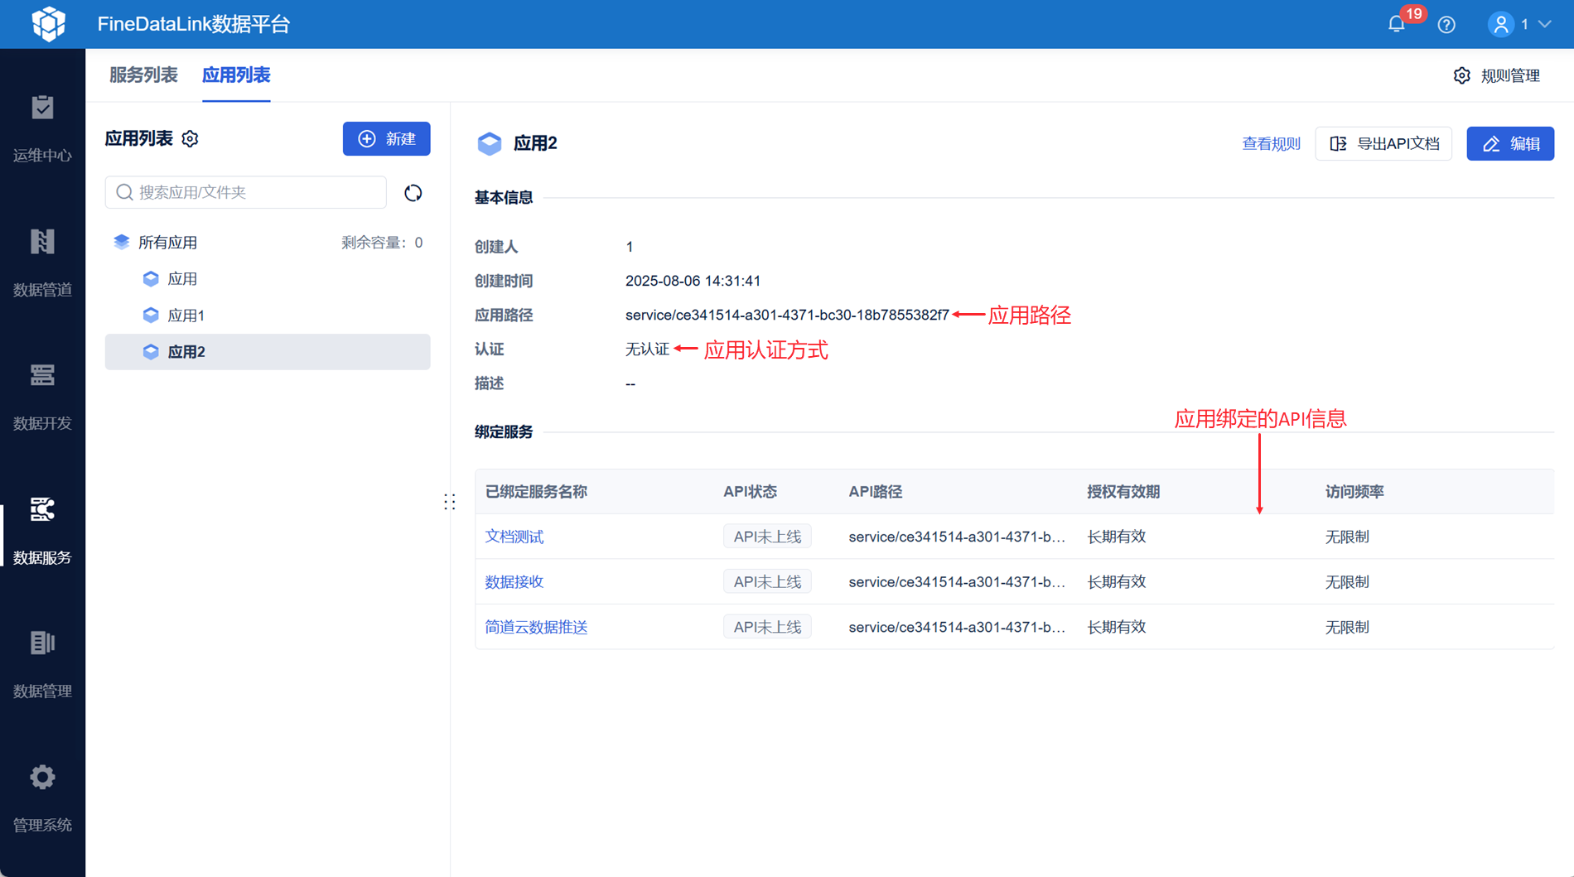The image size is (1574, 877).
Task: Click API未上线 status in 文档测试 row
Action: coord(767,537)
